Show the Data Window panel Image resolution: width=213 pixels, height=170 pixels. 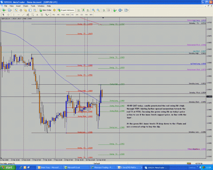tap(21, 10)
